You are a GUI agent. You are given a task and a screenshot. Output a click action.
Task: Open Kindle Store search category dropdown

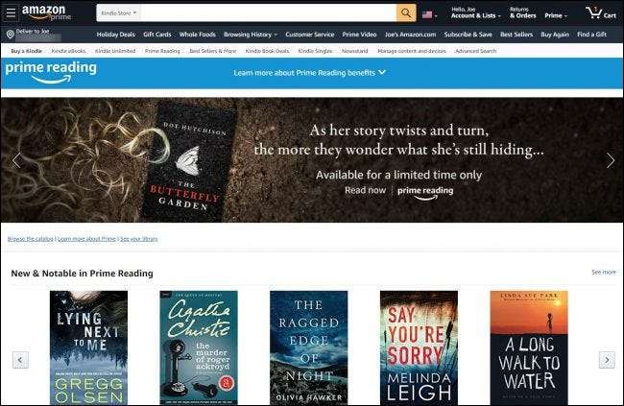[x=119, y=13]
